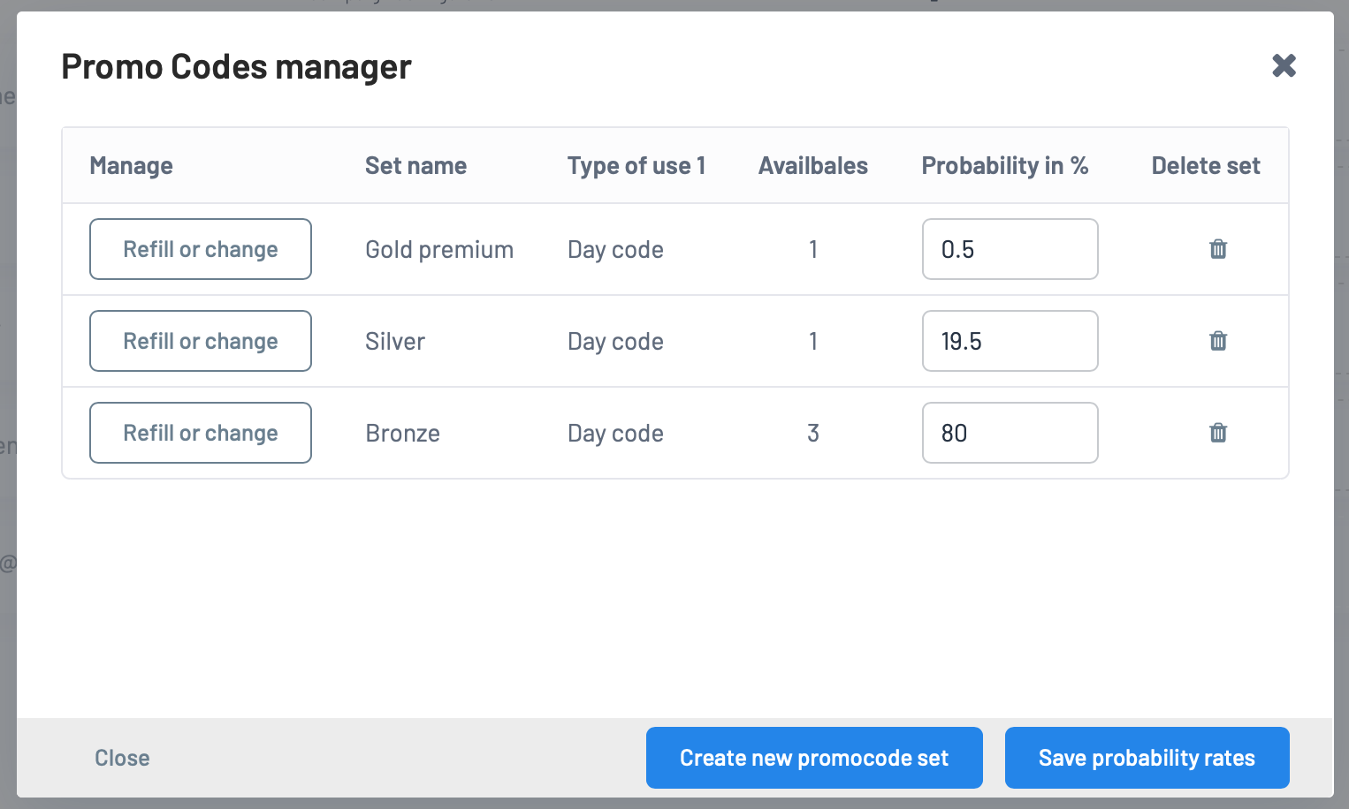The height and width of the screenshot is (809, 1349).
Task: Create new promocode set
Action: 814,758
